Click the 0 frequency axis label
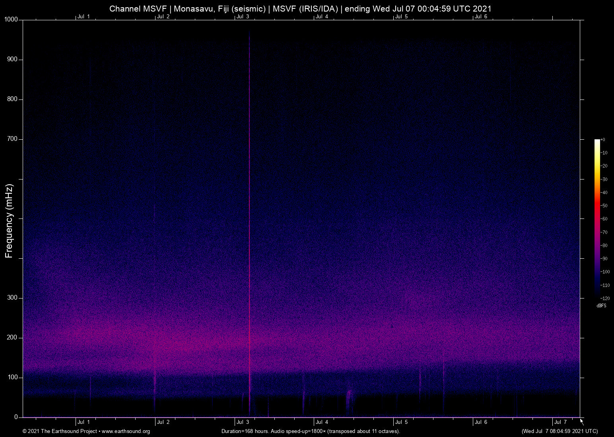Viewport: 614px width, 437px height. [16, 417]
